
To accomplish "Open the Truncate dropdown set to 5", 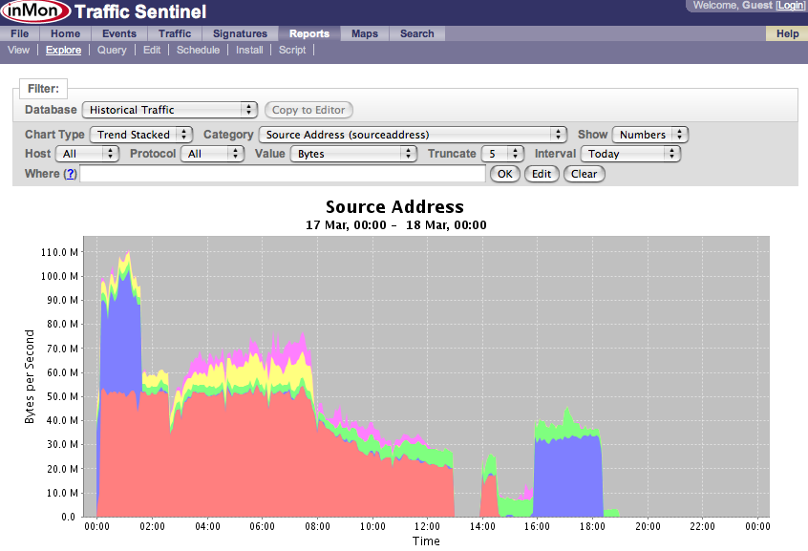I will pyautogui.click(x=502, y=153).
